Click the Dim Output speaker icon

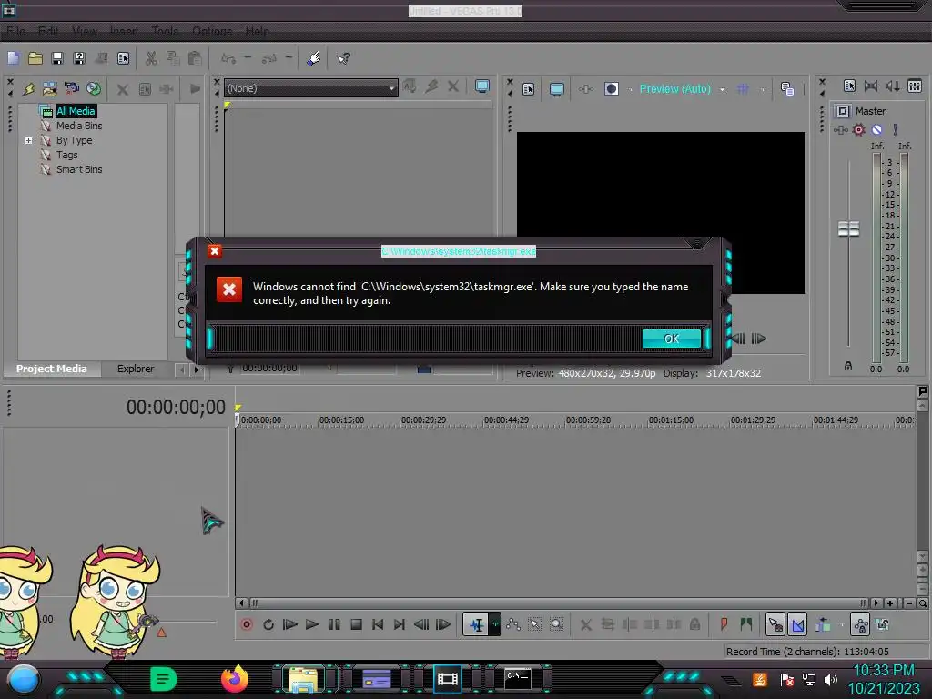892,86
